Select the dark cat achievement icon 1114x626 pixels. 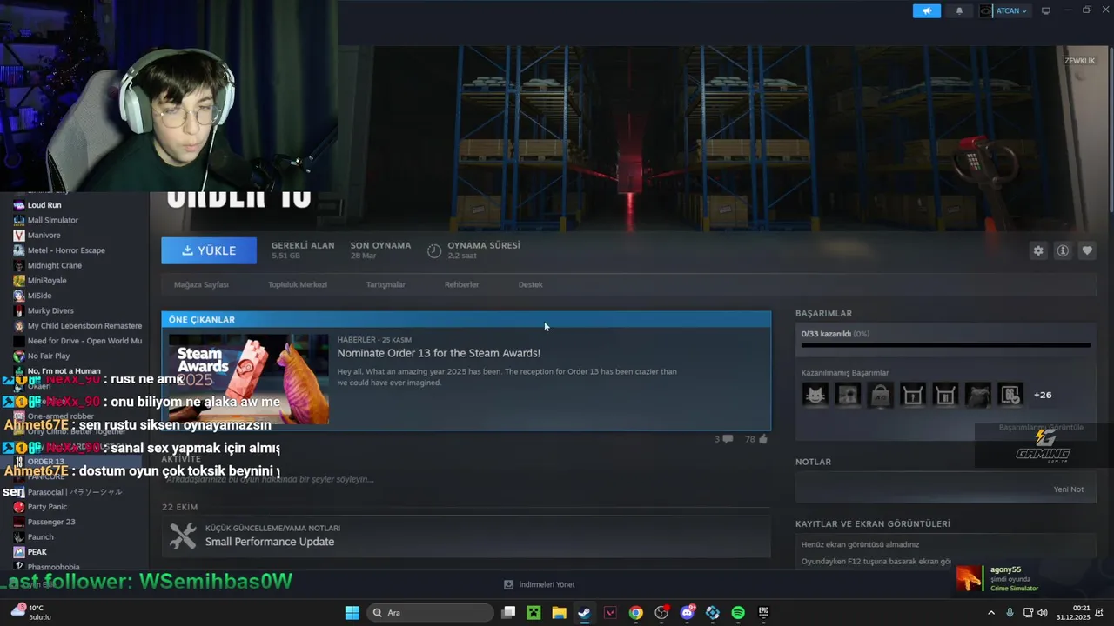click(978, 395)
